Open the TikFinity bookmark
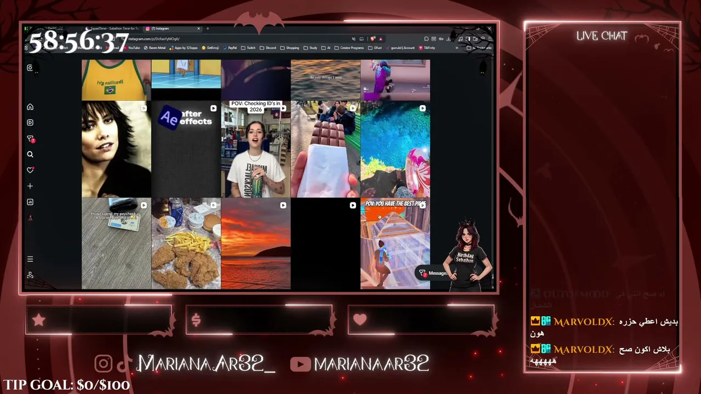The height and width of the screenshot is (394, 701). pyautogui.click(x=427, y=48)
